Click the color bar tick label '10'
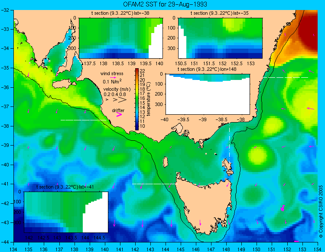Viewport: 325px width, 252px height. click(143, 126)
